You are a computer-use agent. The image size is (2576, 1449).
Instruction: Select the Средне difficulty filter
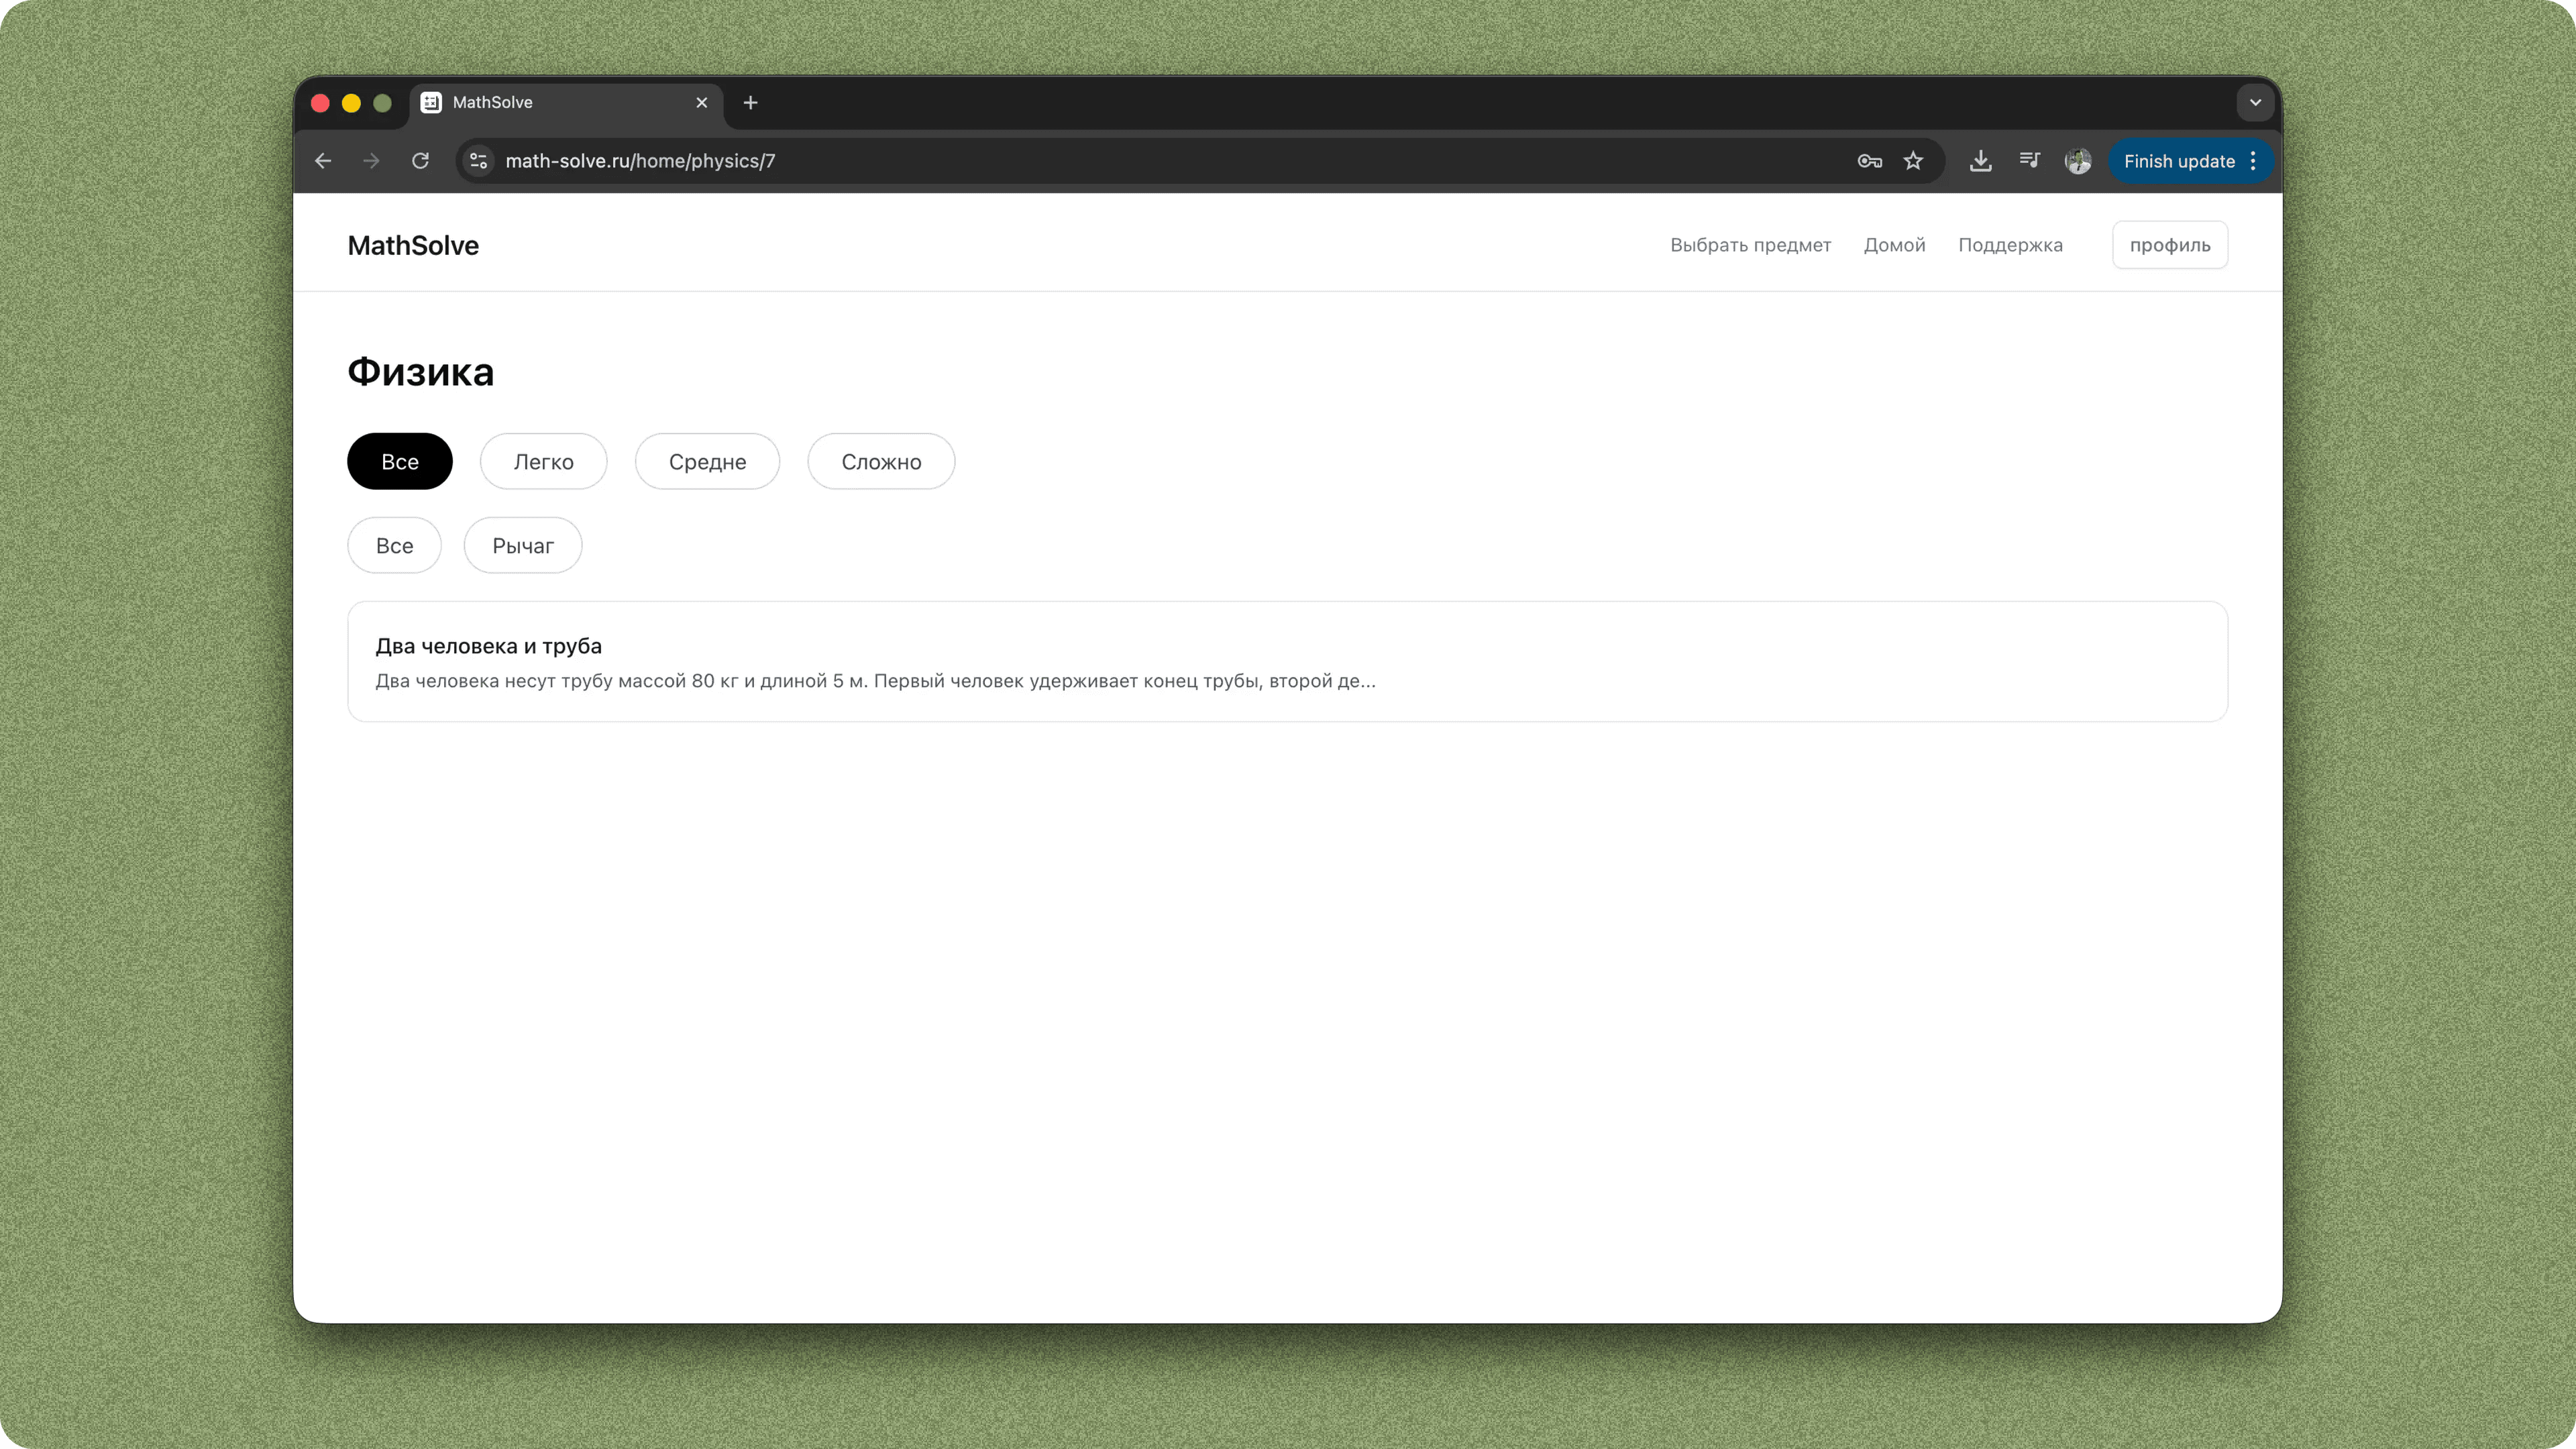(707, 462)
